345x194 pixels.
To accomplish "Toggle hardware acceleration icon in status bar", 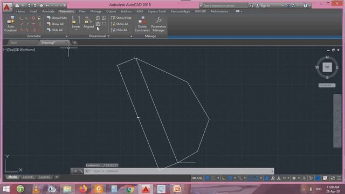I will (318, 178).
